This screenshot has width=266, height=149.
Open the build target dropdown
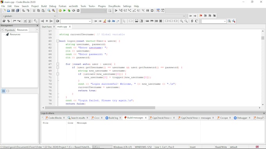(x=94, y=11)
